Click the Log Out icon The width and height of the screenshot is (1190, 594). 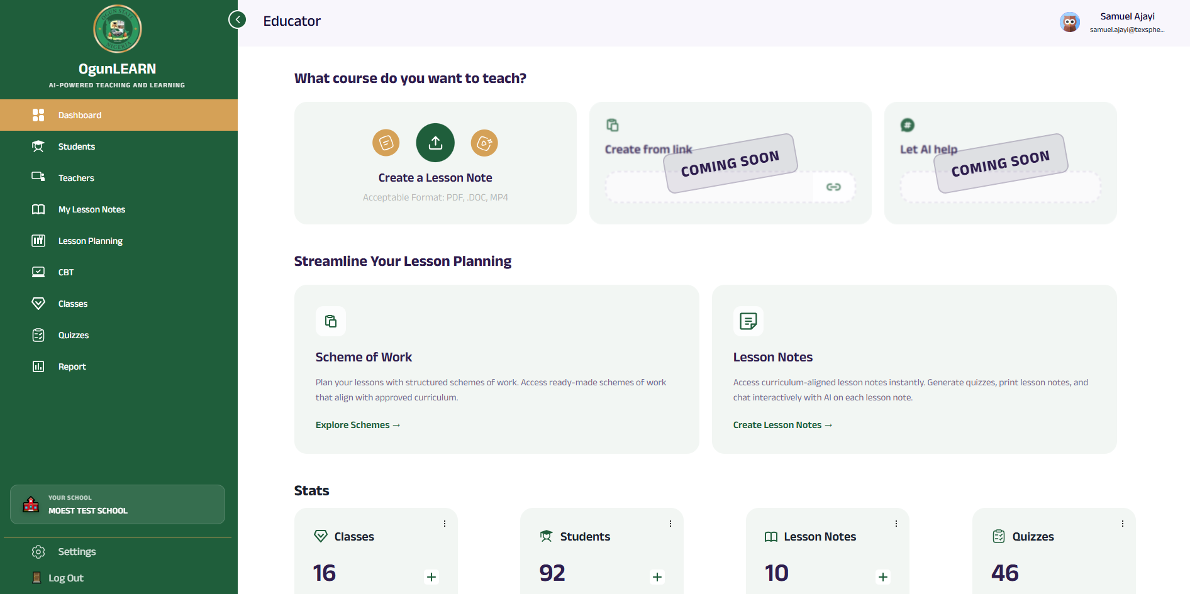(x=38, y=577)
